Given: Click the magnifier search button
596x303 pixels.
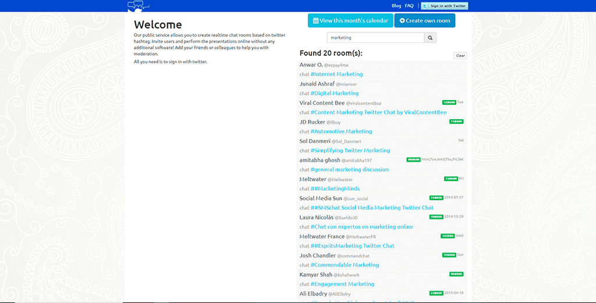Looking at the screenshot, I should (x=430, y=38).
